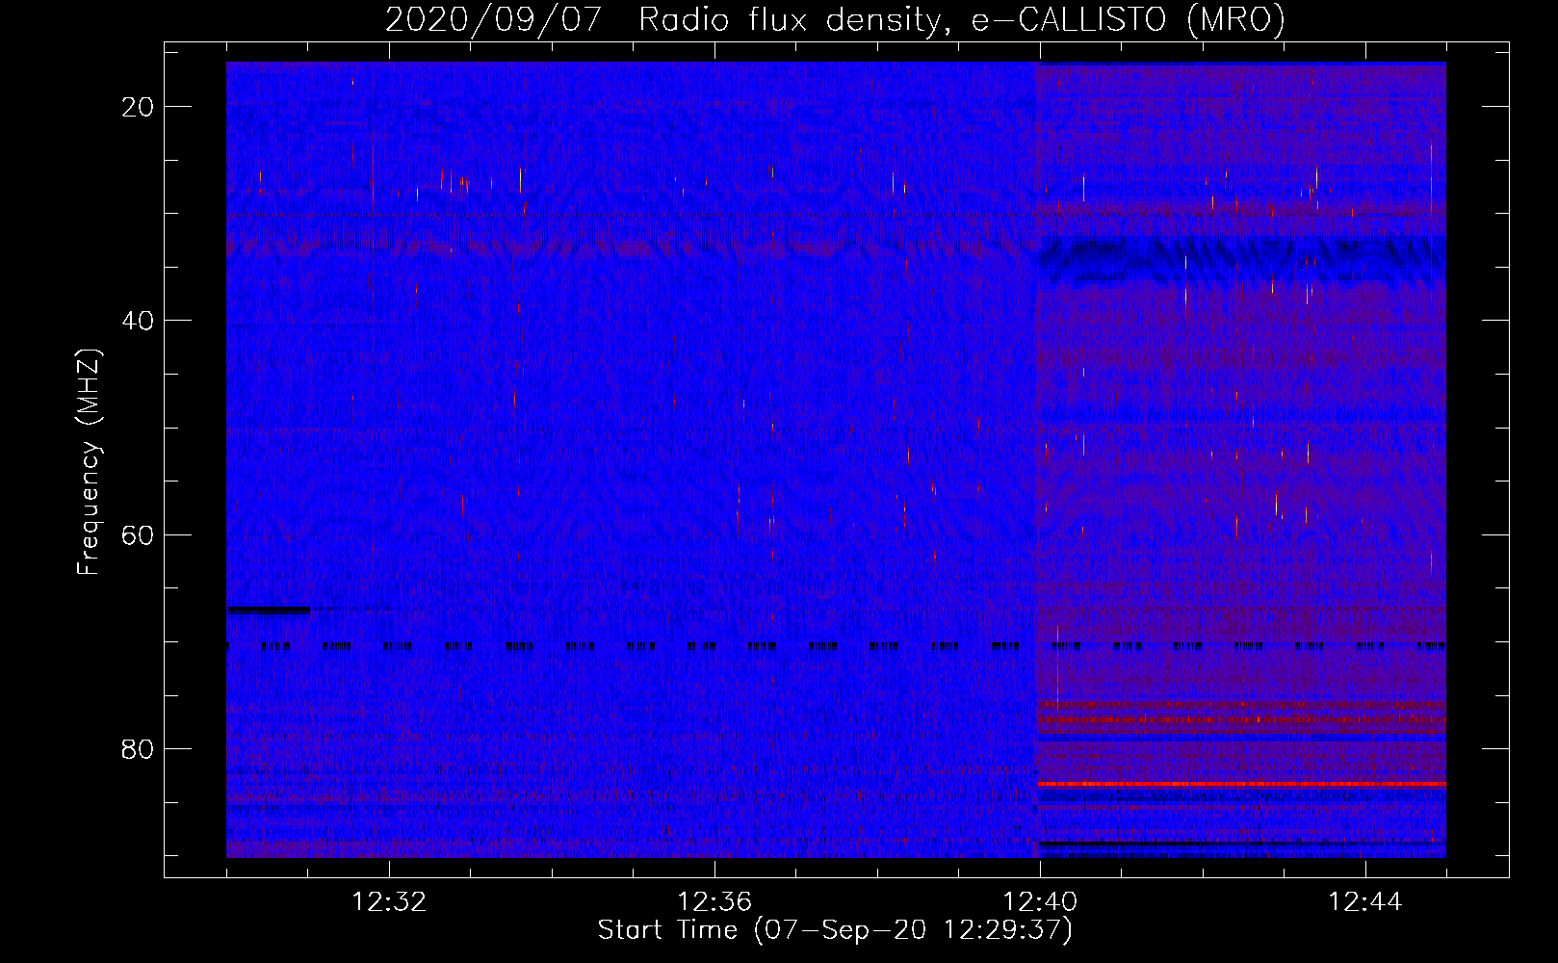This screenshot has width=1558, height=963.
Task: Click the 80 MHz frequency tick label
Action: [x=138, y=749]
